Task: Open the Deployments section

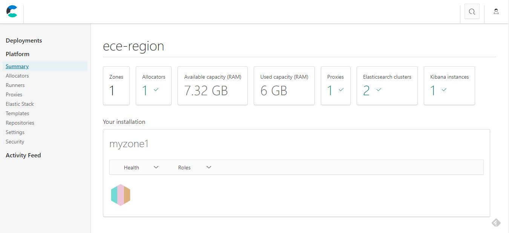Action: pyautogui.click(x=24, y=41)
